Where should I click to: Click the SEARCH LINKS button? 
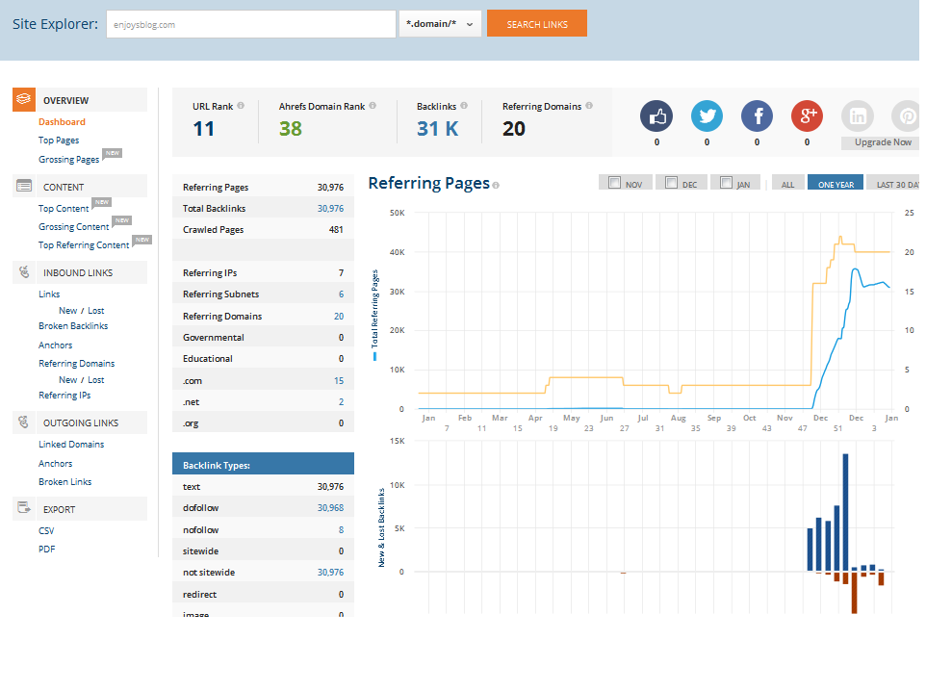click(x=537, y=24)
